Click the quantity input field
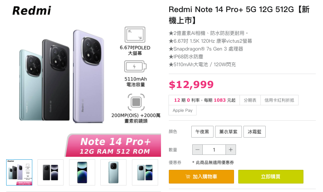This screenshot has width=323, height=192. click(214, 150)
